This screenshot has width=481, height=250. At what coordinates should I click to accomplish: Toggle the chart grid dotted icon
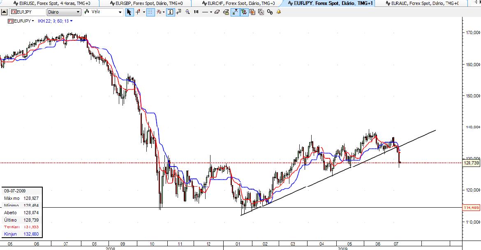150,12
